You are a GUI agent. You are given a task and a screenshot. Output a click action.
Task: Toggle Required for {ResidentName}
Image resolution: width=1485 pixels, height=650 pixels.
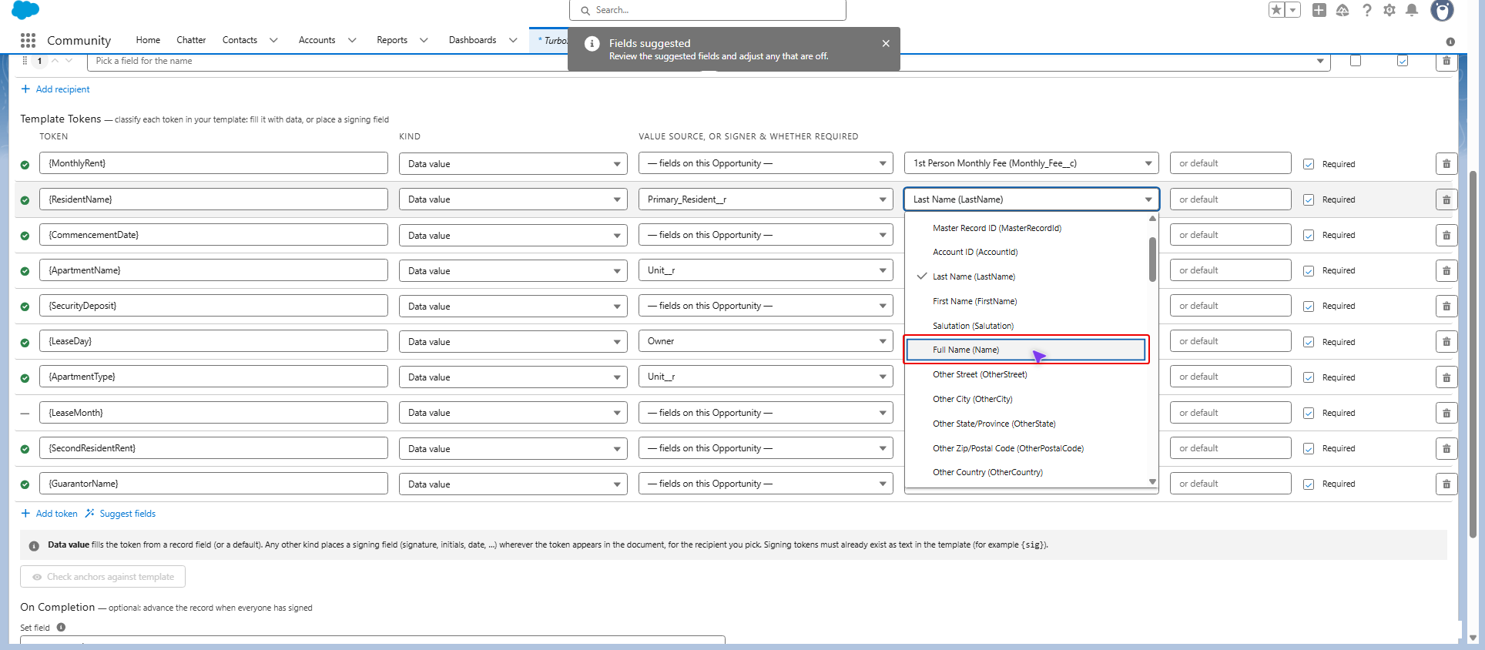(x=1309, y=199)
